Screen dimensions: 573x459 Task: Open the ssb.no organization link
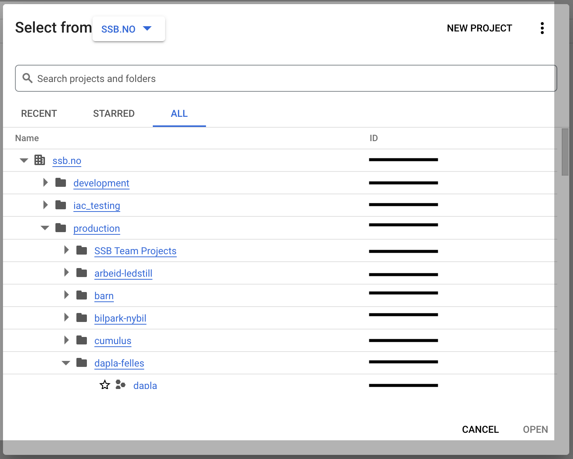[67, 161]
